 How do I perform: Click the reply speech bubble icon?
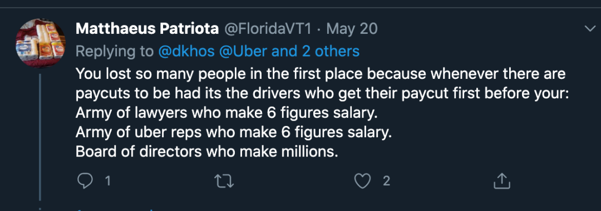pos(85,181)
